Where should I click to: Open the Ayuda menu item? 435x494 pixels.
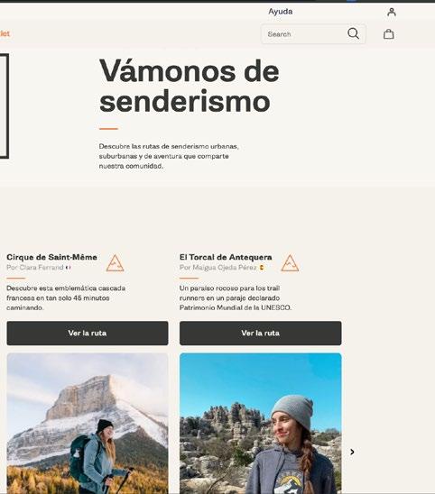tap(280, 12)
